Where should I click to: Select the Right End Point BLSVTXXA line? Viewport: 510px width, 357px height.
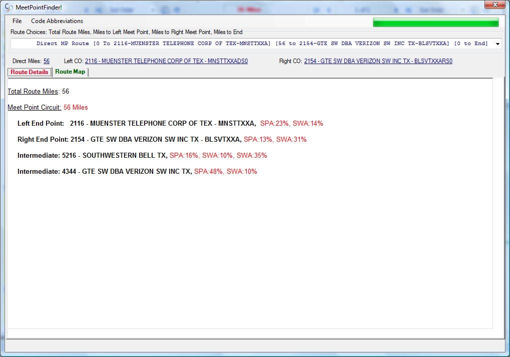coord(162,139)
